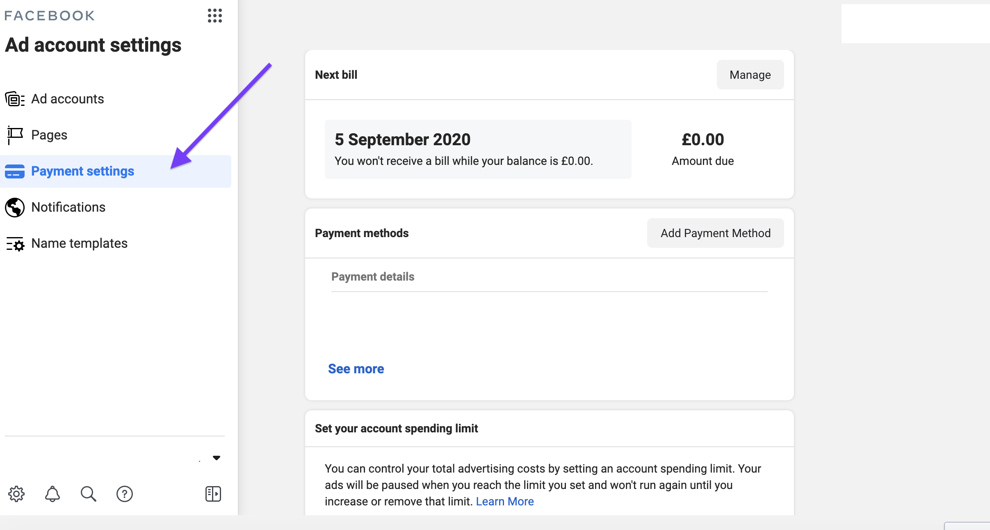990x530 pixels.
Task: Click the FACEBOOK logo
Action: pyautogui.click(x=49, y=15)
